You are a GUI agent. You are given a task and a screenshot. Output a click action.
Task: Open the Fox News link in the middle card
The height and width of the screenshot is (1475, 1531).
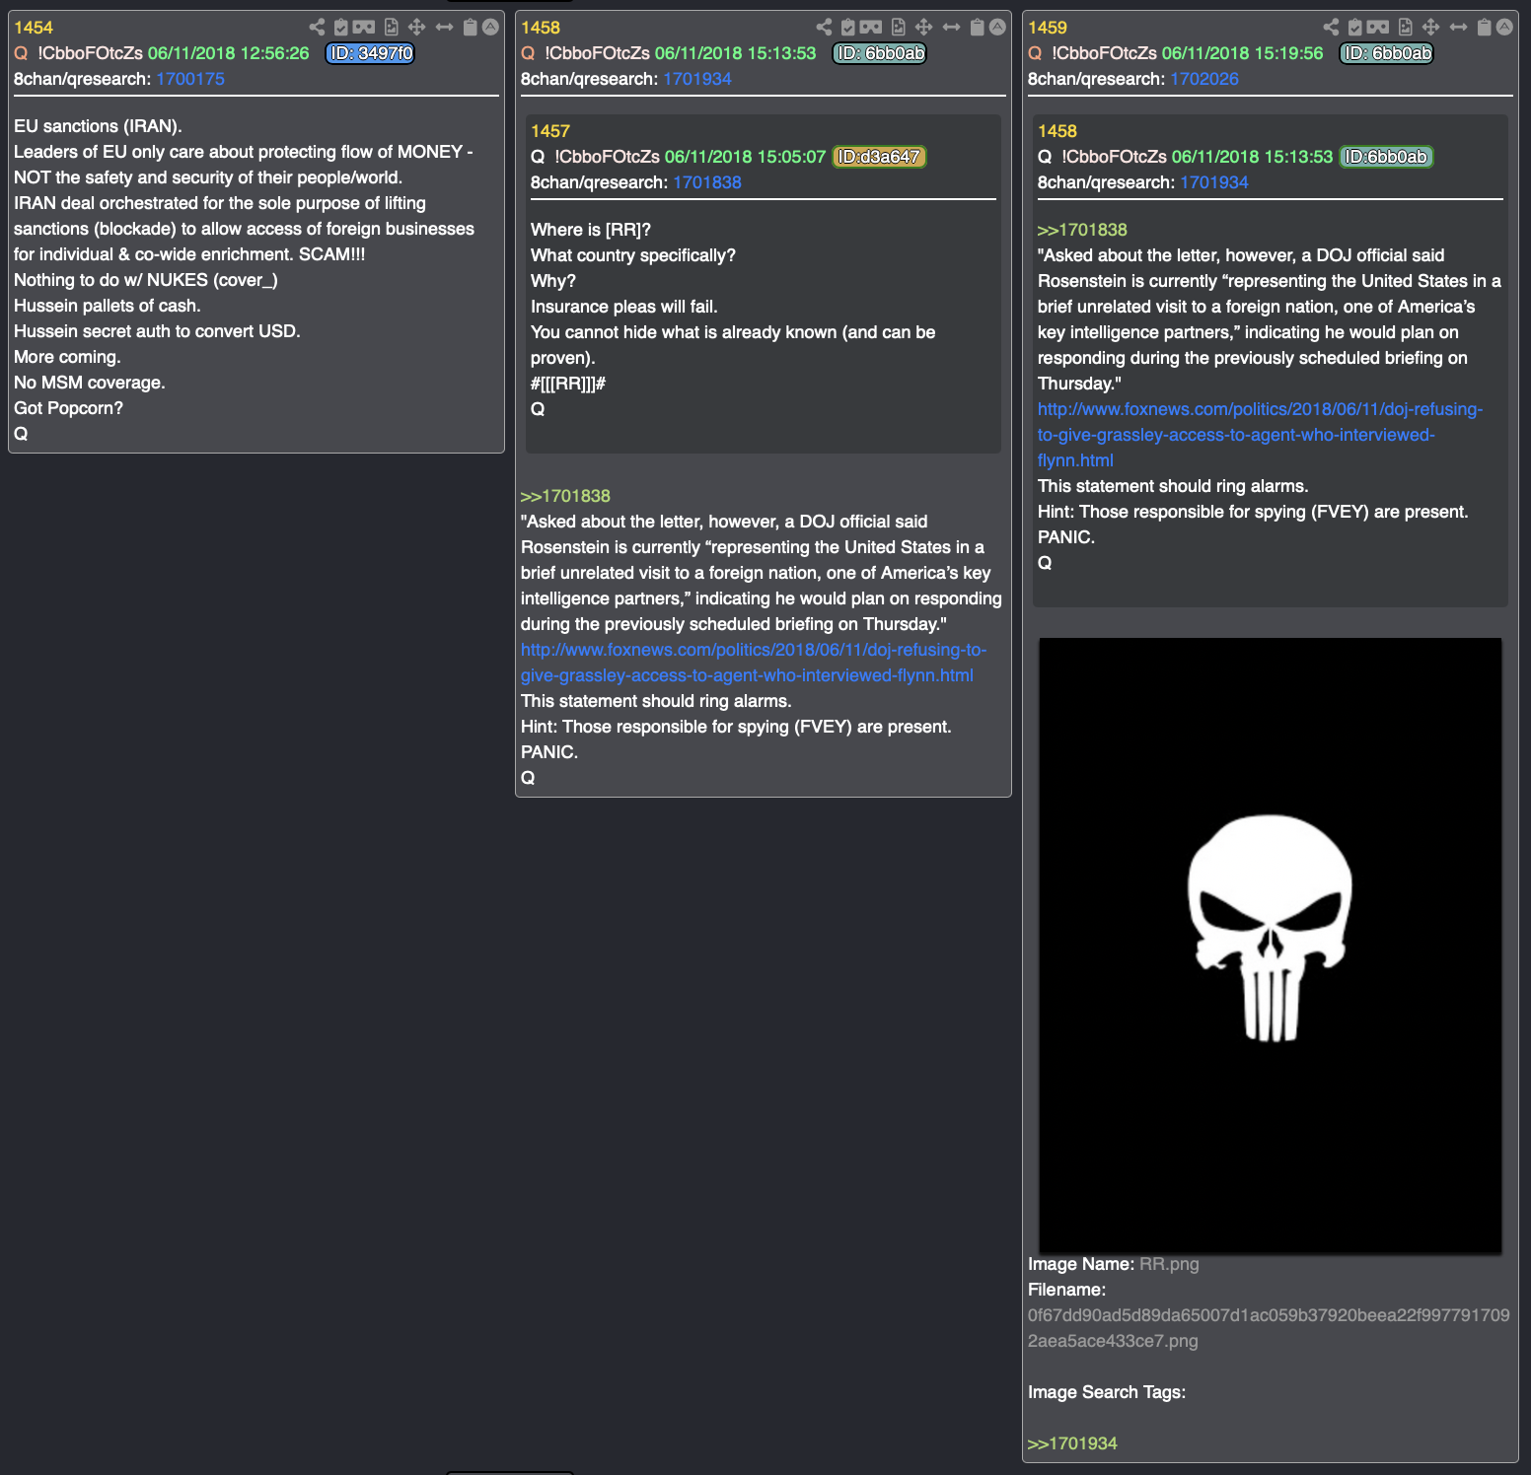pos(754,663)
